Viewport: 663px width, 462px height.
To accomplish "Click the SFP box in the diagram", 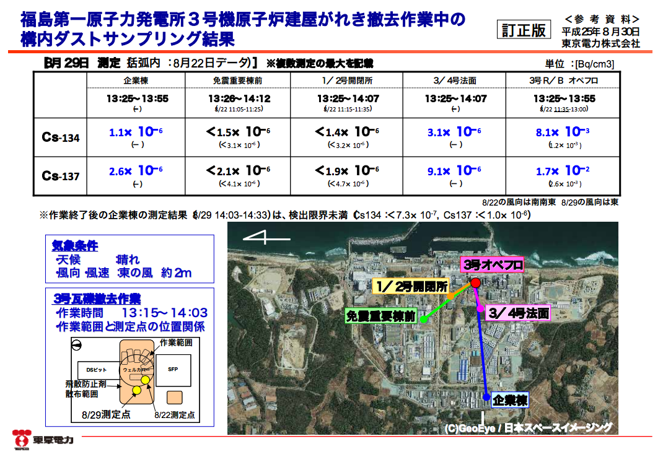I will pos(173,368).
